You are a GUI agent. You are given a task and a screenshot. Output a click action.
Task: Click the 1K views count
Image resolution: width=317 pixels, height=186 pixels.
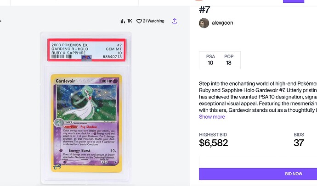coord(130,21)
